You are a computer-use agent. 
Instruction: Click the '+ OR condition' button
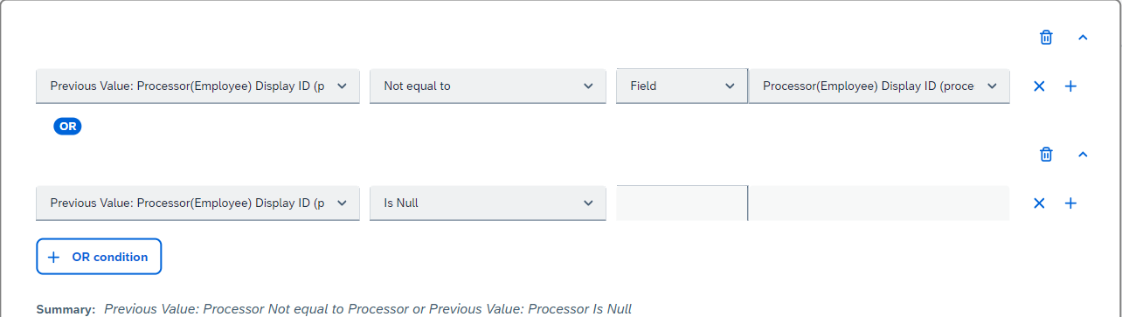click(99, 257)
